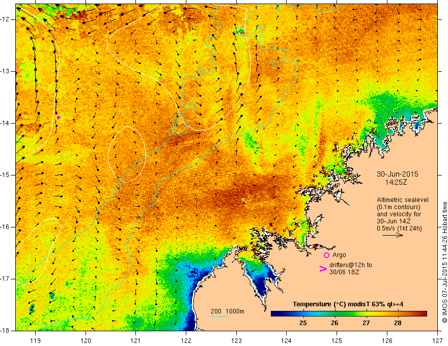Click the -13 latitude axis label
Viewport: 448px width, 346px height.
coord(6,71)
